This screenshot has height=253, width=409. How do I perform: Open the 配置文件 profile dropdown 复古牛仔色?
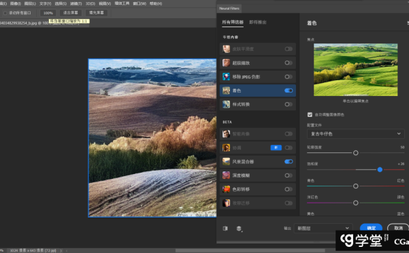pos(356,134)
